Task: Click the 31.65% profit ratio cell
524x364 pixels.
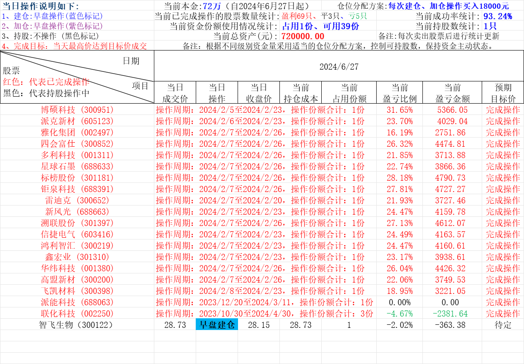Action: (399, 110)
